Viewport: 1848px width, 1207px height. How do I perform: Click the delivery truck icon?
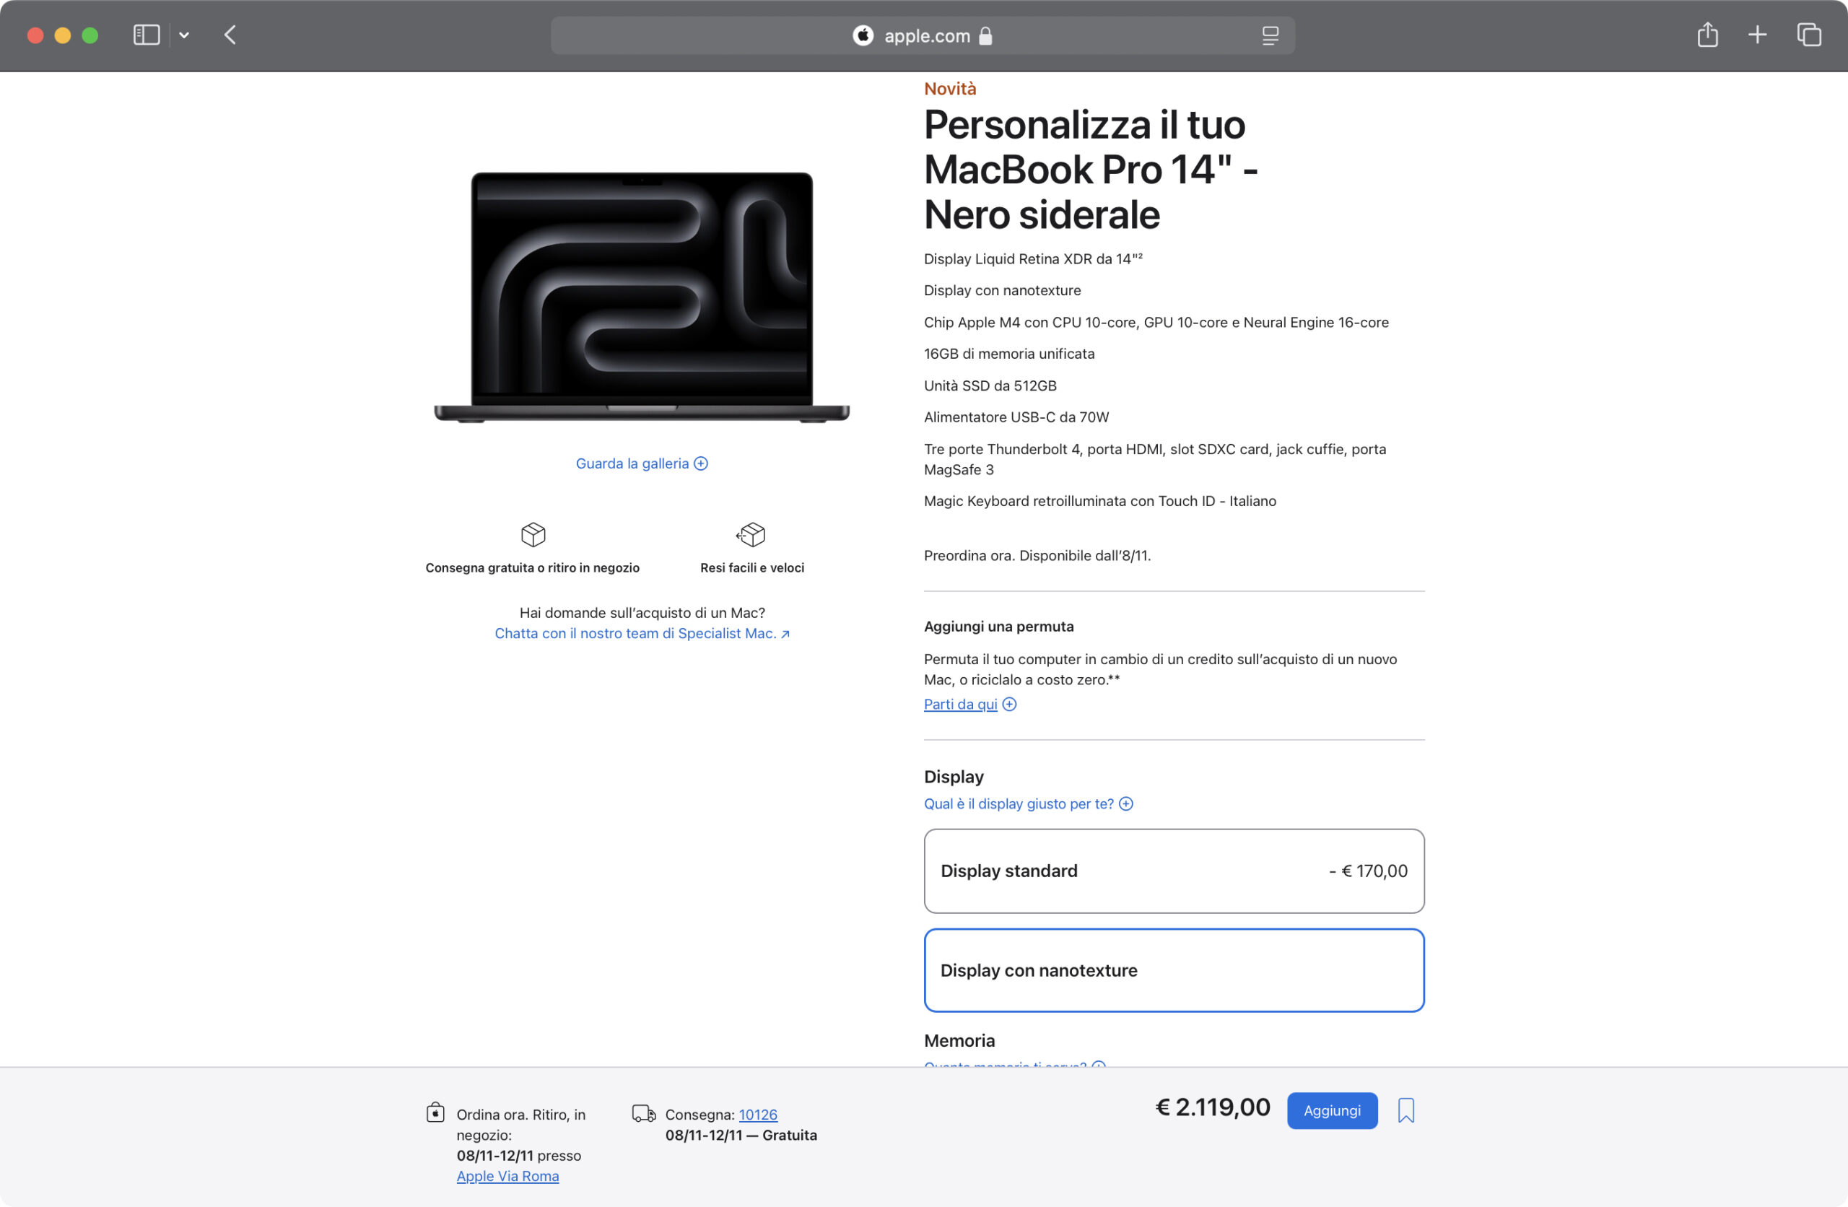tap(644, 1114)
